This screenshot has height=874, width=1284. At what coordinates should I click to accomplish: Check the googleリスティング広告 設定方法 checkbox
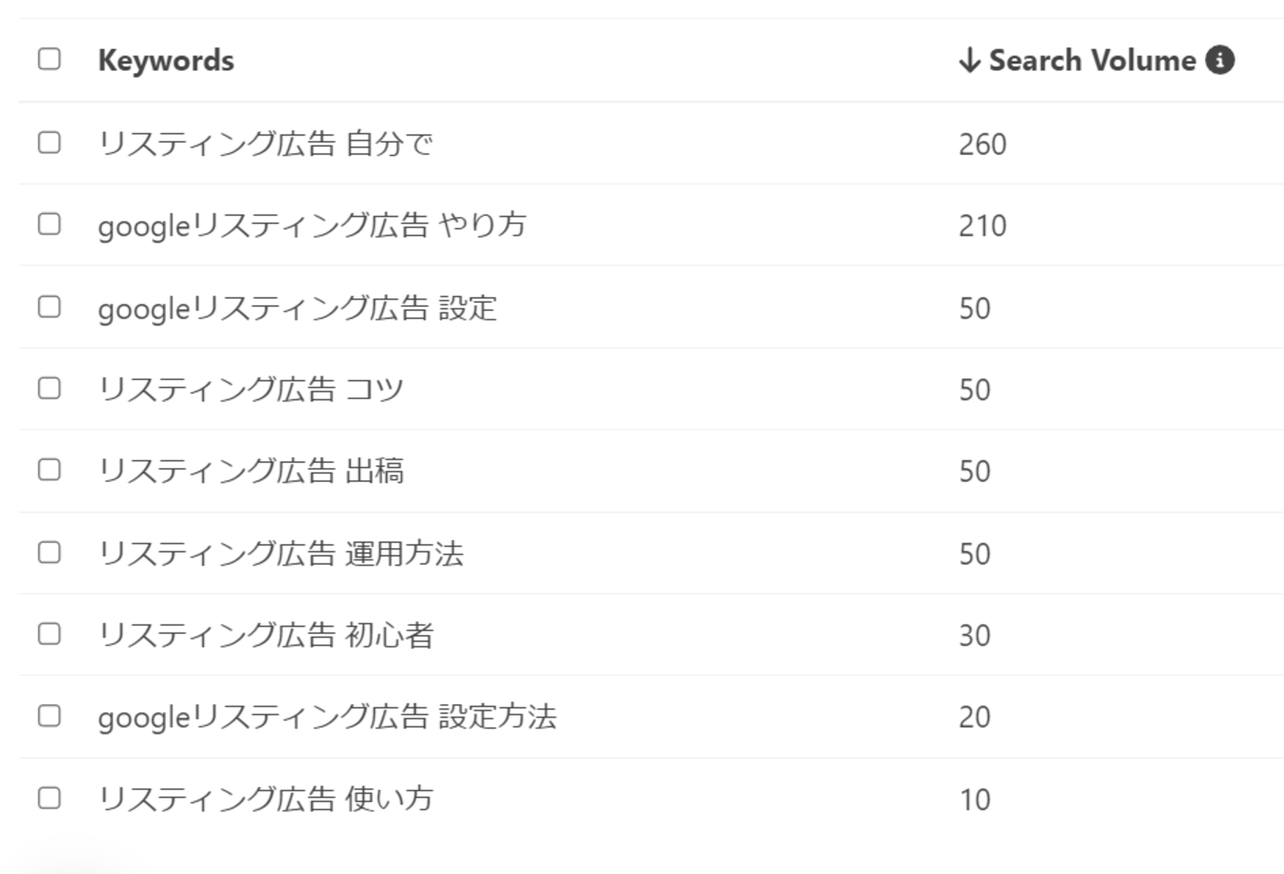tap(49, 716)
